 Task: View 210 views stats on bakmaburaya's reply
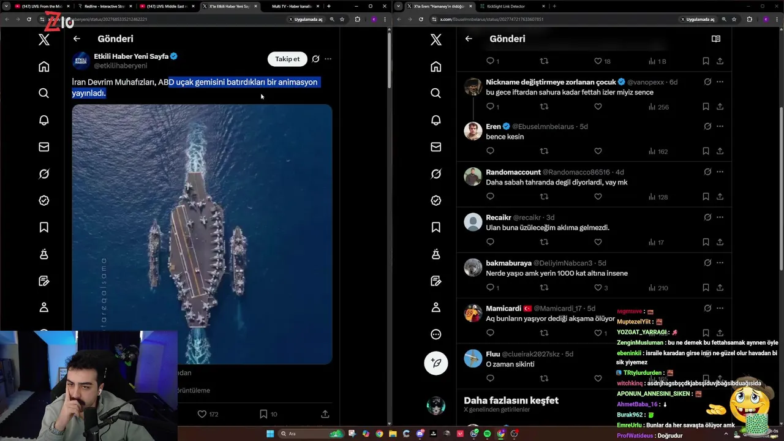(x=657, y=287)
